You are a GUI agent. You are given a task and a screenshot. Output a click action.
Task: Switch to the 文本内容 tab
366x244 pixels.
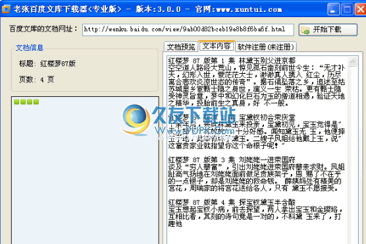(x=217, y=46)
